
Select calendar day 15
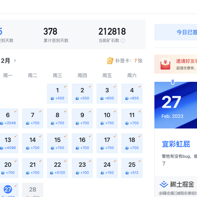57,143
